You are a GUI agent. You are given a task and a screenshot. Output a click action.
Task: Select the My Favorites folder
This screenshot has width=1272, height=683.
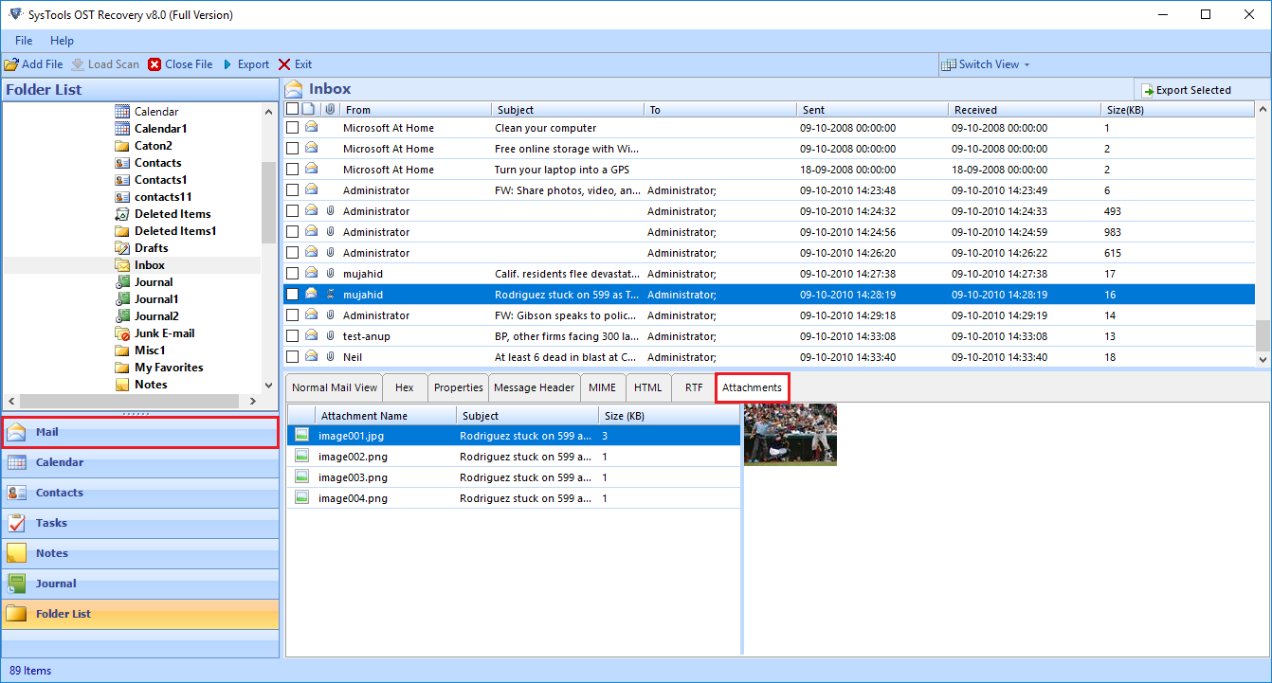(169, 368)
